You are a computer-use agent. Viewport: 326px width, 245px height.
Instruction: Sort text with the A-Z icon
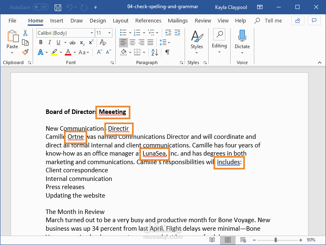click(x=155, y=52)
